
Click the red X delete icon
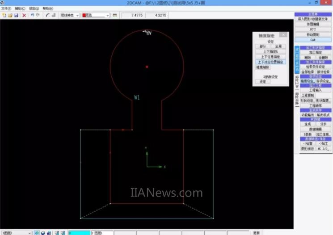[24, 15]
